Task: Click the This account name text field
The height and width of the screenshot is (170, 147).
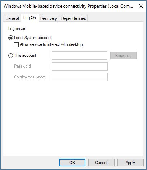Action: point(79,56)
